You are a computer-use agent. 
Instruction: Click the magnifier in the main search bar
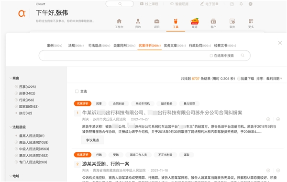243,56
